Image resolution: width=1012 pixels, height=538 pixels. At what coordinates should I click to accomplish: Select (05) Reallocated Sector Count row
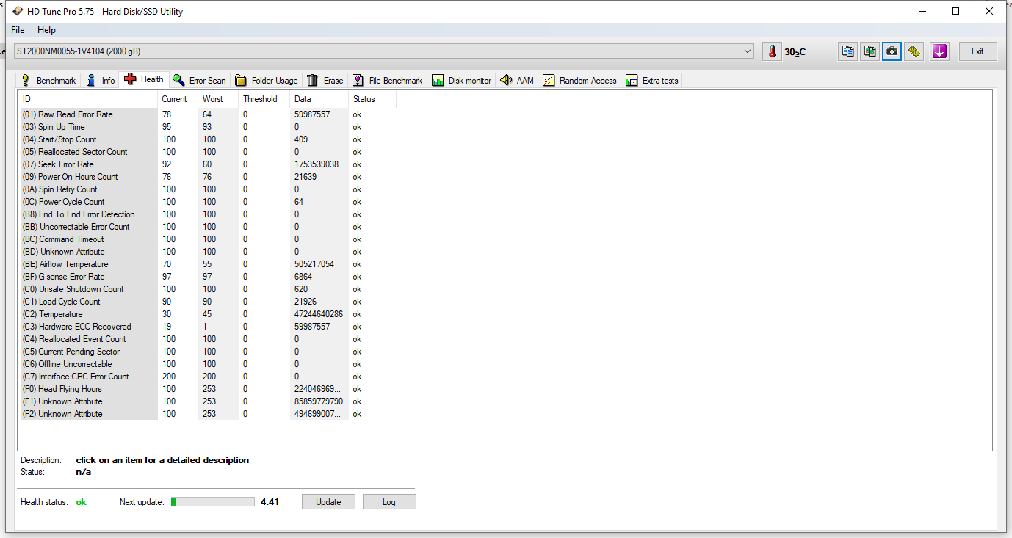[x=208, y=152]
